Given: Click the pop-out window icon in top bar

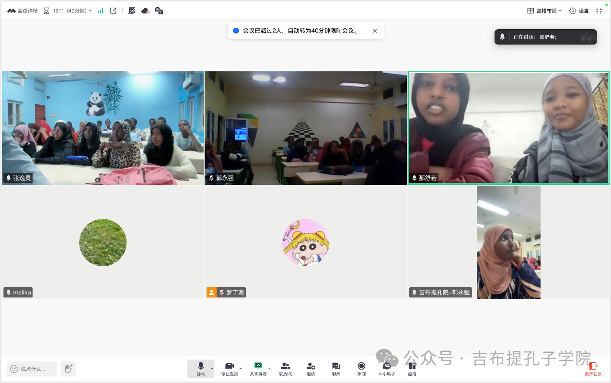Looking at the screenshot, I should coord(113,11).
